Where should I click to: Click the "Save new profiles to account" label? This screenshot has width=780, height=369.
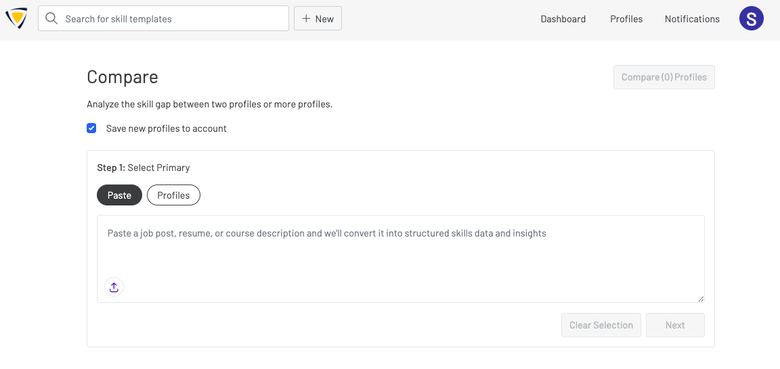pos(166,128)
